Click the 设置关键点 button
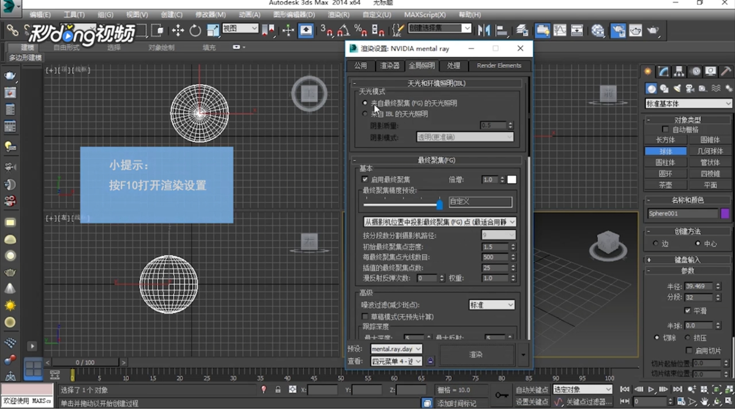Viewport: 735px width, 409px height. pyautogui.click(x=532, y=402)
